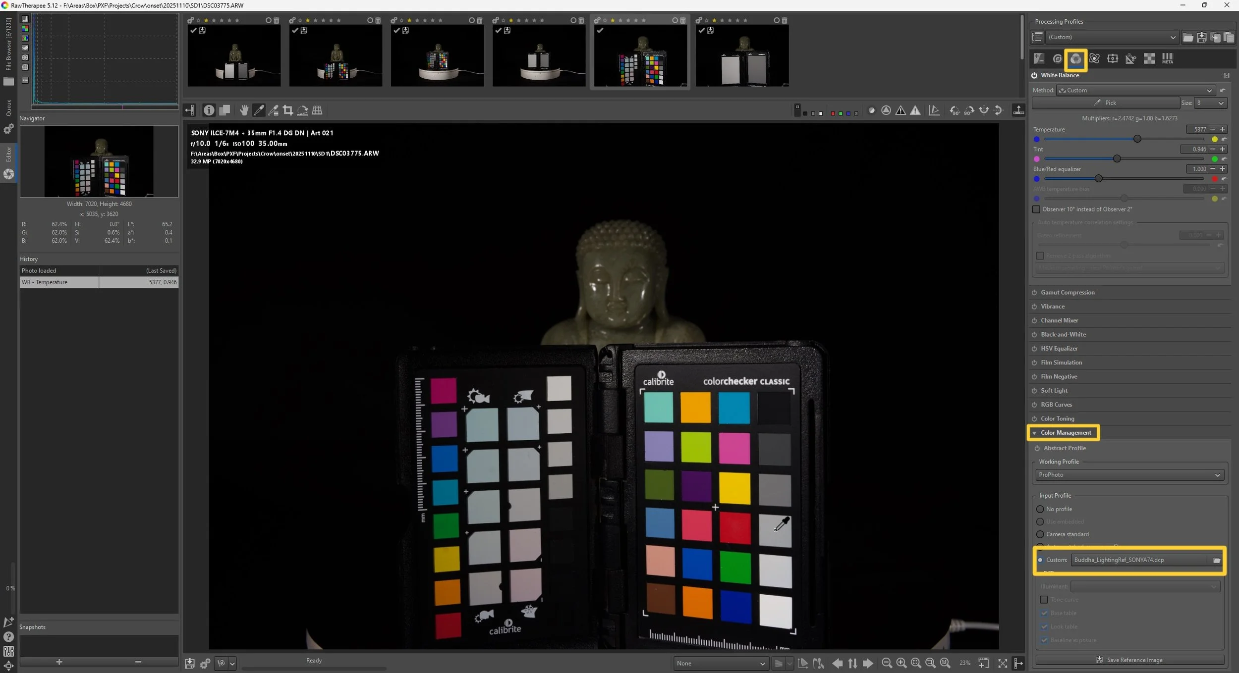Toggle the image info overlay icon

tap(209, 110)
